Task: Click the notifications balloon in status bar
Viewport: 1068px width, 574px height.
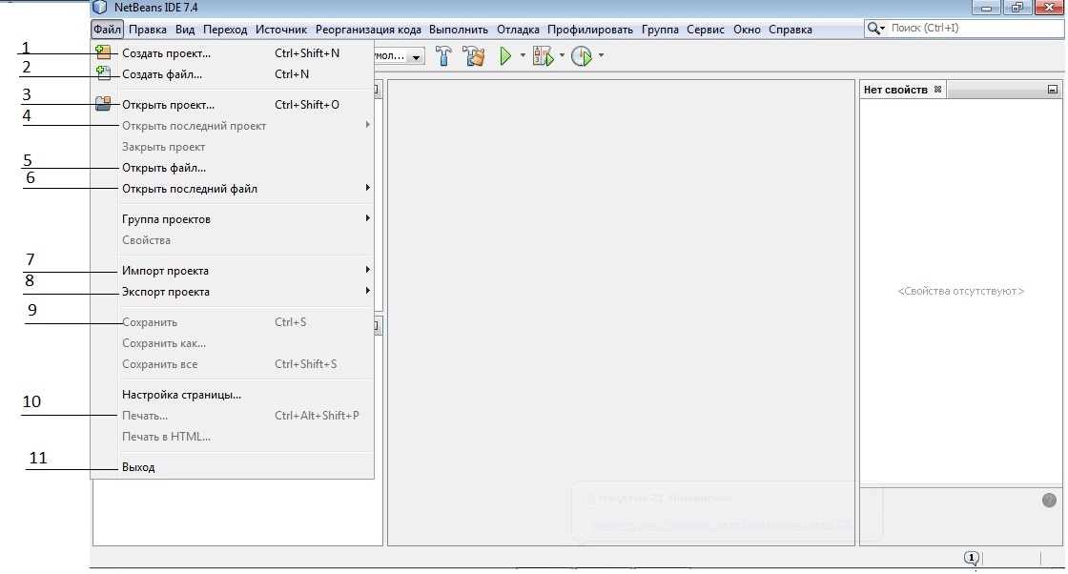Action: tap(972, 559)
